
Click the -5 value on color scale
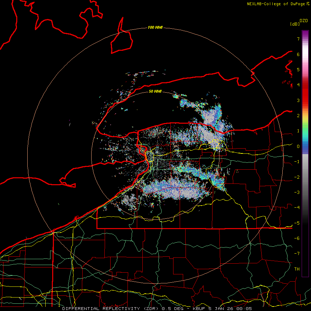(297, 223)
